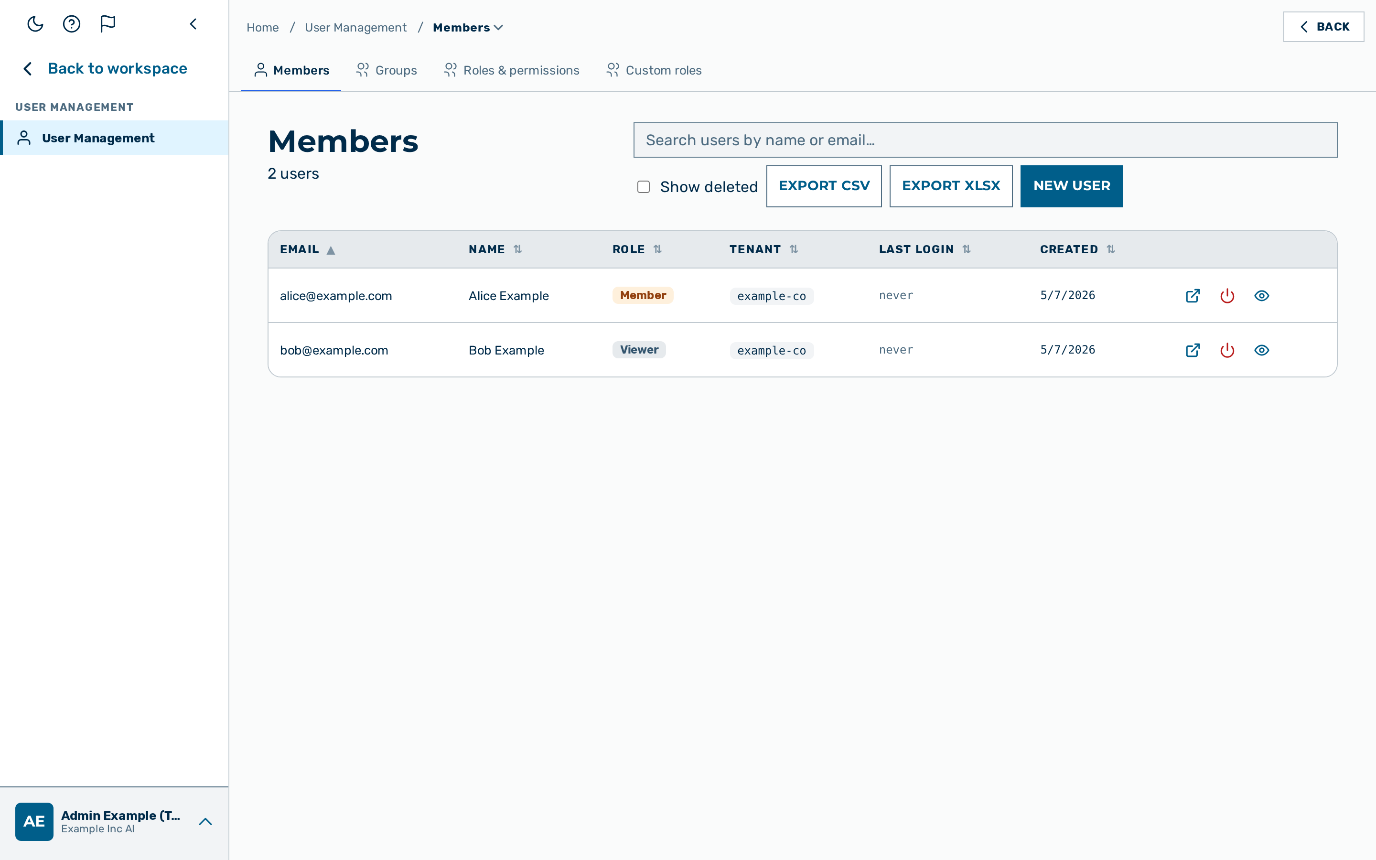Focus the Search users input field
This screenshot has height=860, width=1376.
point(985,140)
